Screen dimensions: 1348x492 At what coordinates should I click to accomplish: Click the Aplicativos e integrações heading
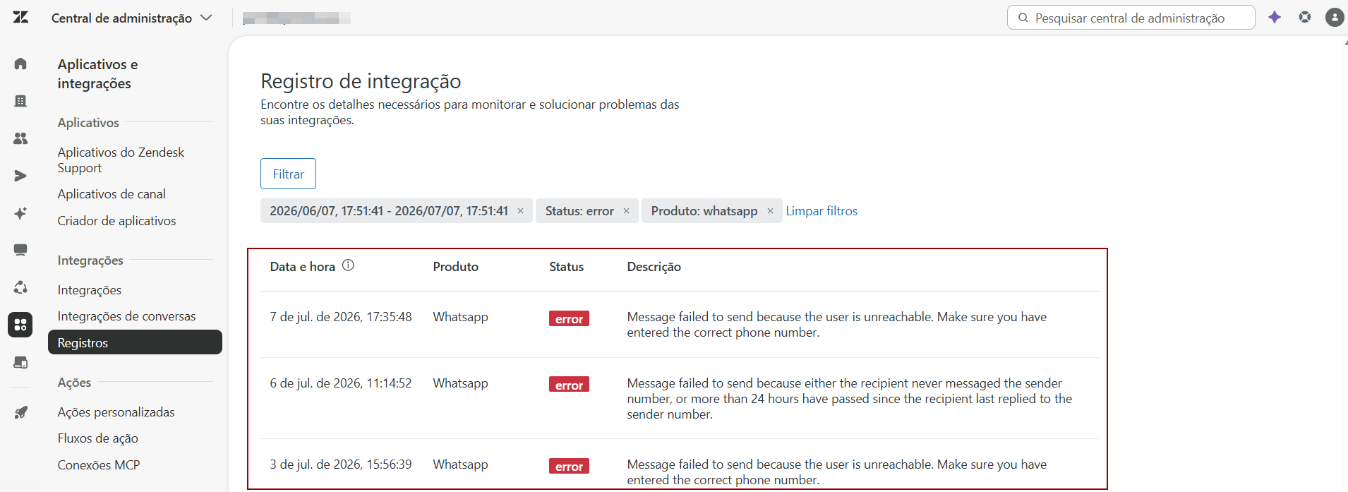[x=97, y=73]
